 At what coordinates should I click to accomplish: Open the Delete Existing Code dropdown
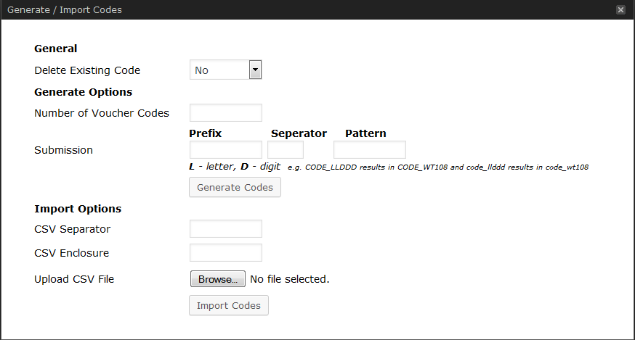[225, 70]
